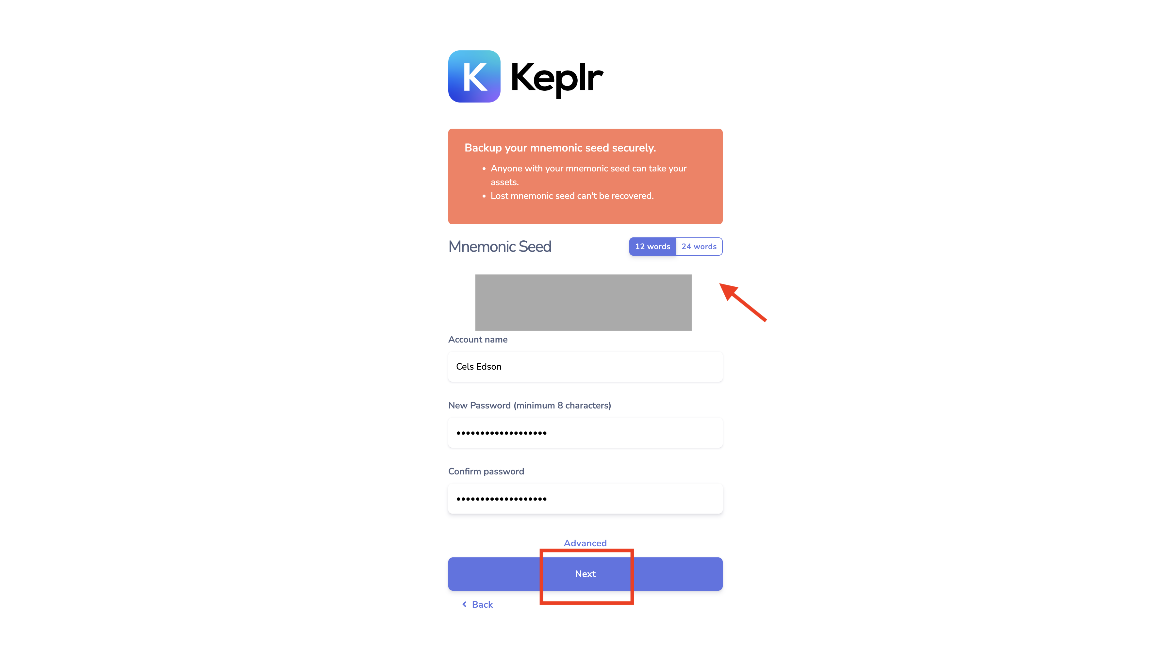Select the 12 words mnemonic option

point(651,246)
